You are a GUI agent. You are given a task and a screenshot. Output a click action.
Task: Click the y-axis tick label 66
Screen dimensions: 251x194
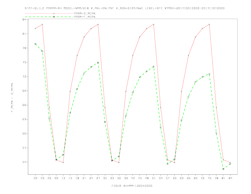[x=24, y=105]
